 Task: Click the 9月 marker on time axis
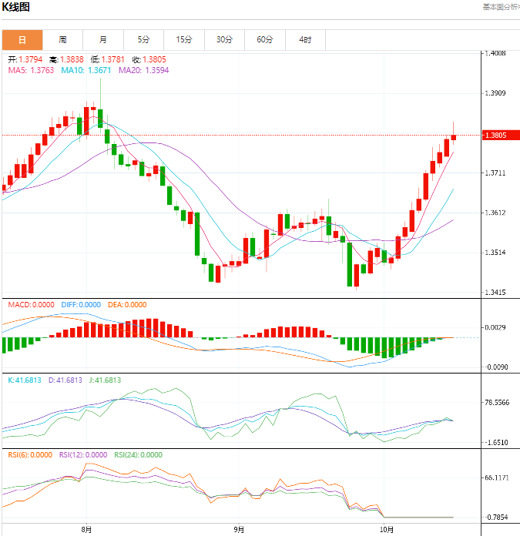coord(239,530)
